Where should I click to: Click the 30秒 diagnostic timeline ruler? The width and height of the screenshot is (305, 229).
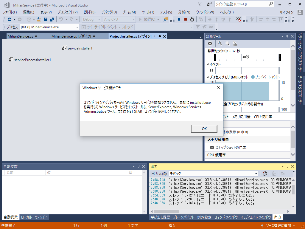point(248,57)
